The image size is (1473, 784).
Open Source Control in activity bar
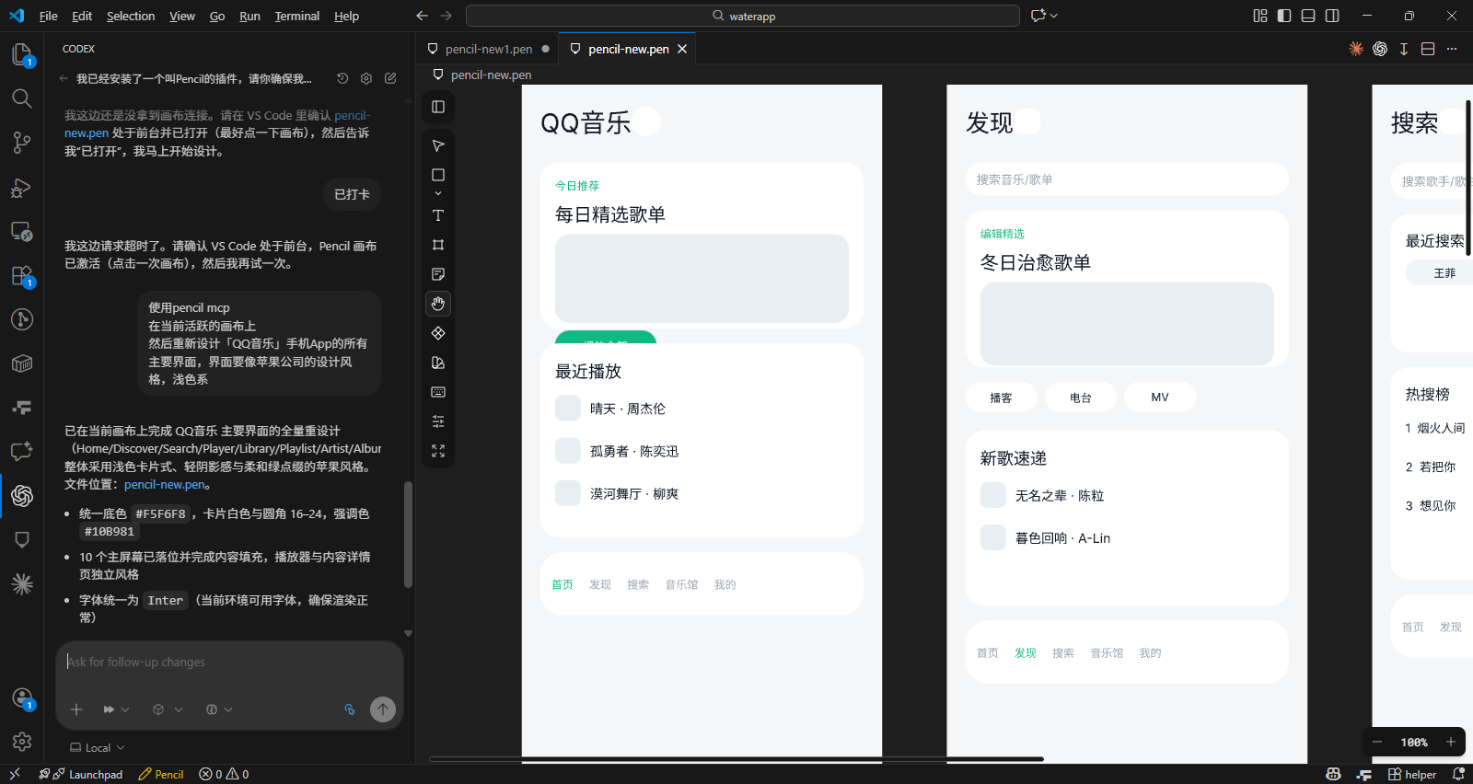(22, 143)
